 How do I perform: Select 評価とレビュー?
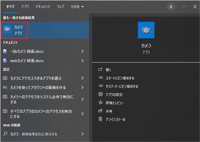(115, 103)
